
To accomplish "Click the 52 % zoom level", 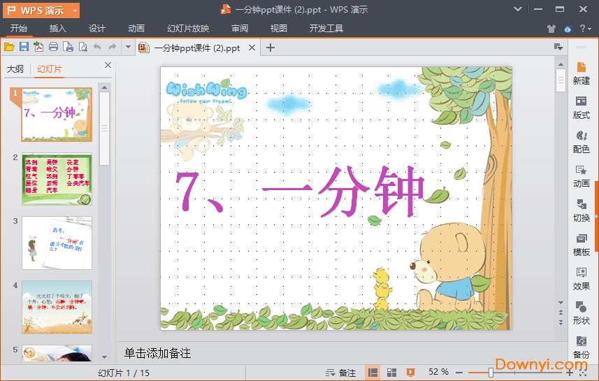I will (438, 372).
